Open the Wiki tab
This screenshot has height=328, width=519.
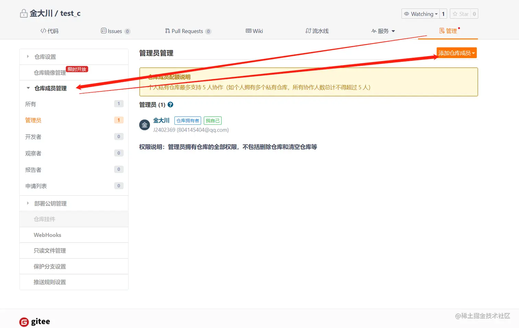point(254,31)
